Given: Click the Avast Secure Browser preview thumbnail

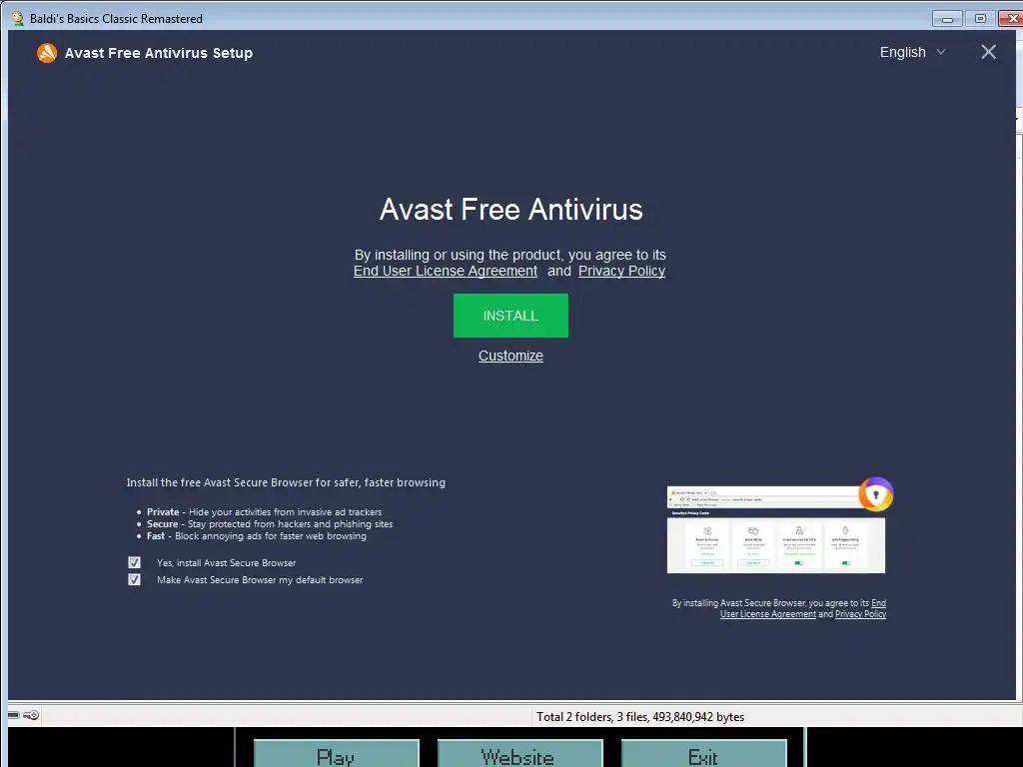Looking at the screenshot, I should pyautogui.click(x=775, y=529).
